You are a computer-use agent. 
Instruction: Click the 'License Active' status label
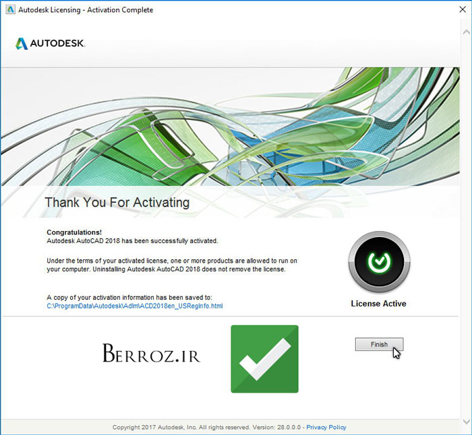tap(378, 304)
